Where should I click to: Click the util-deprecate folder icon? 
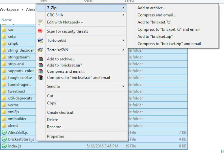[x=4, y=98]
